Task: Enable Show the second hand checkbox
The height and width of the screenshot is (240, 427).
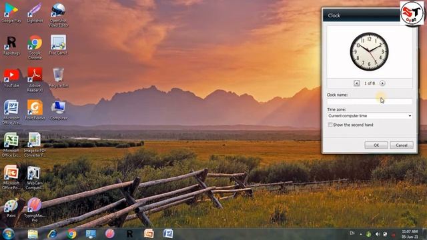Action: [330, 125]
